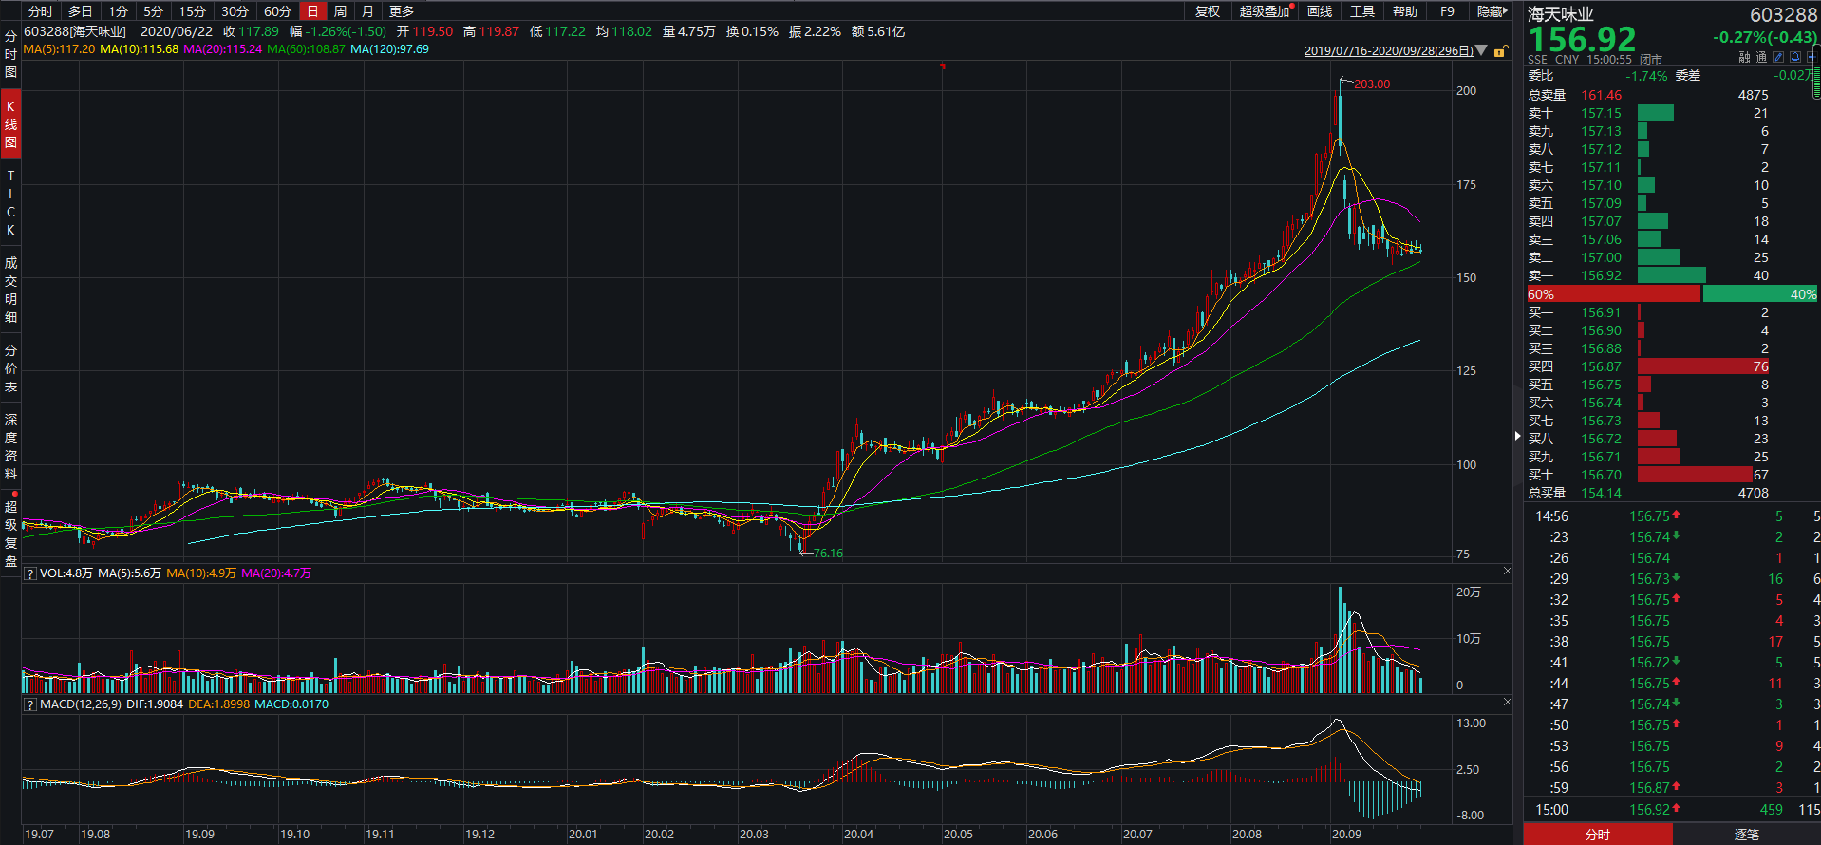Select the 周 weekly K-line period
1821x845 pixels.
point(340,11)
